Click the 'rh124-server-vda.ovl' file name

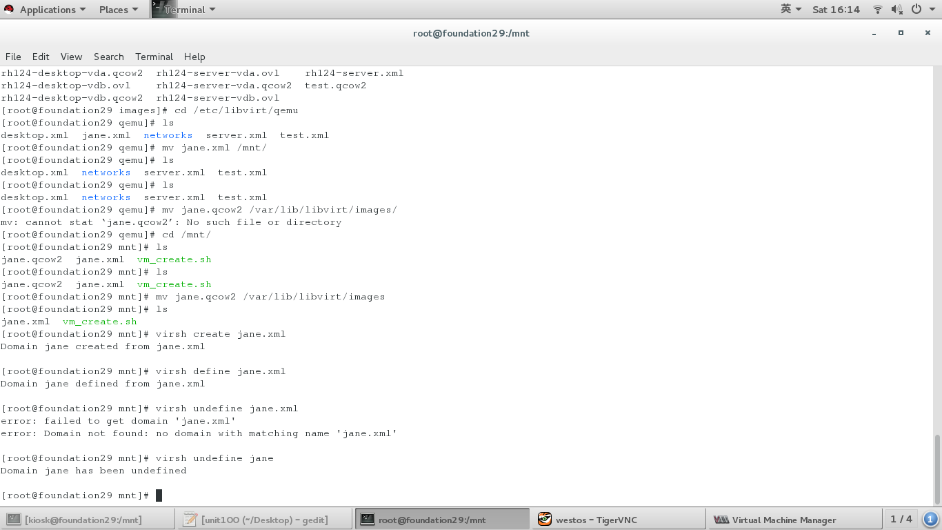(218, 73)
